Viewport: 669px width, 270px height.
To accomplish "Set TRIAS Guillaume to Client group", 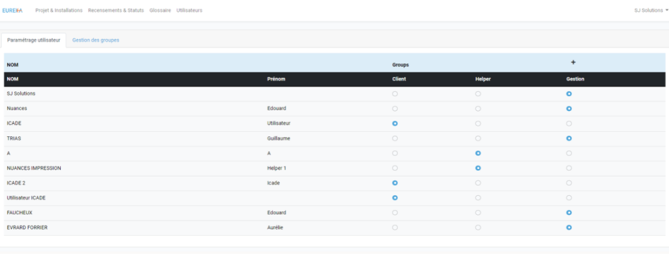I will click(x=395, y=139).
